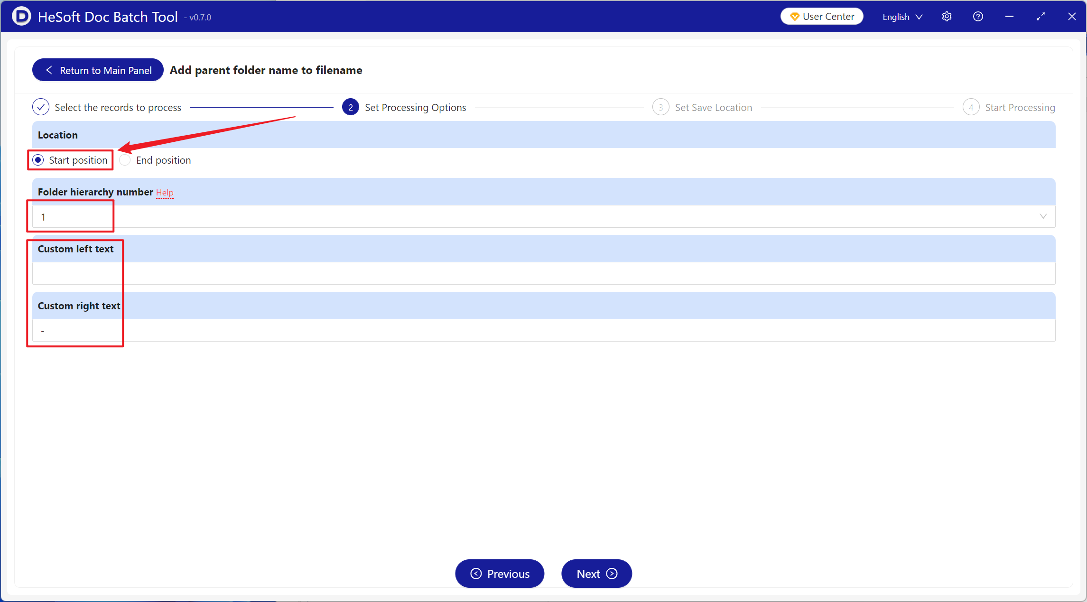Viewport: 1087px width, 602px height.
Task: Return to Main Panel
Action: (98, 70)
